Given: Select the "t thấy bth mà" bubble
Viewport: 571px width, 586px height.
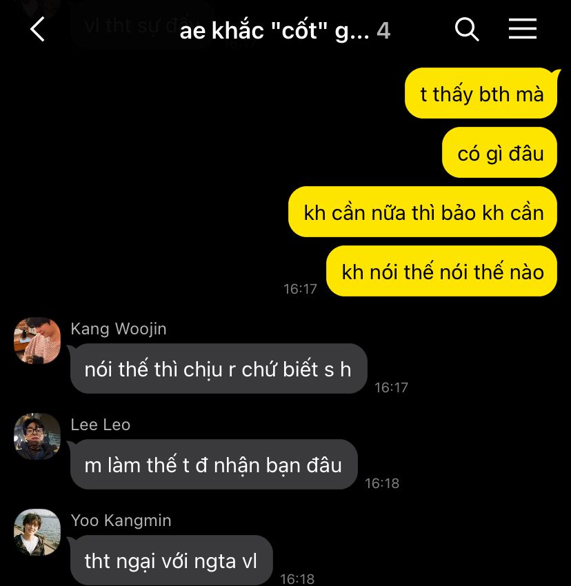Looking at the screenshot, I should (x=481, y=94).
